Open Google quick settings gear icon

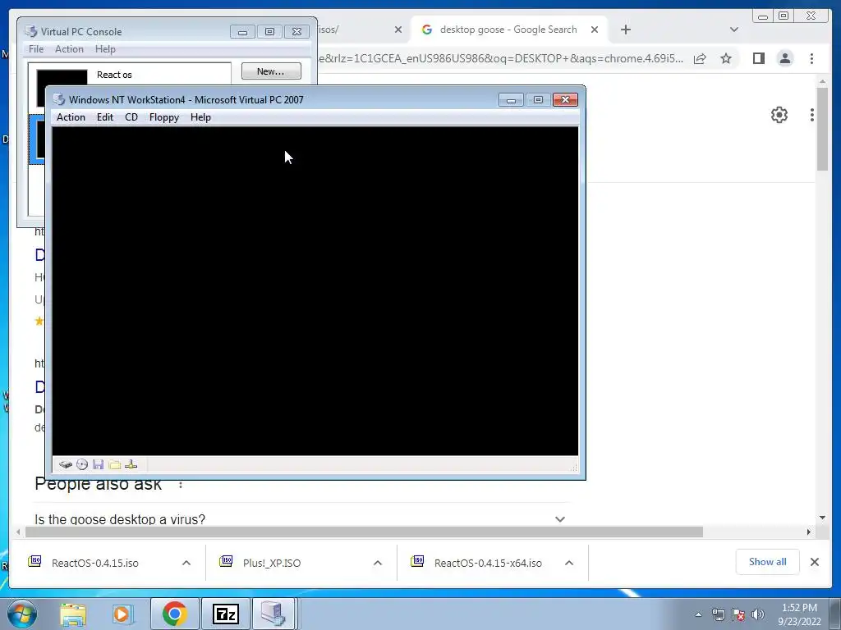tap(779, 115)
